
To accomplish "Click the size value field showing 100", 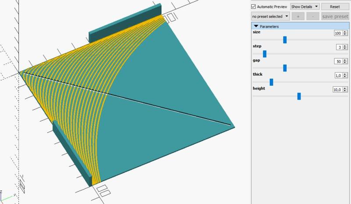I will tap(338, 33).
